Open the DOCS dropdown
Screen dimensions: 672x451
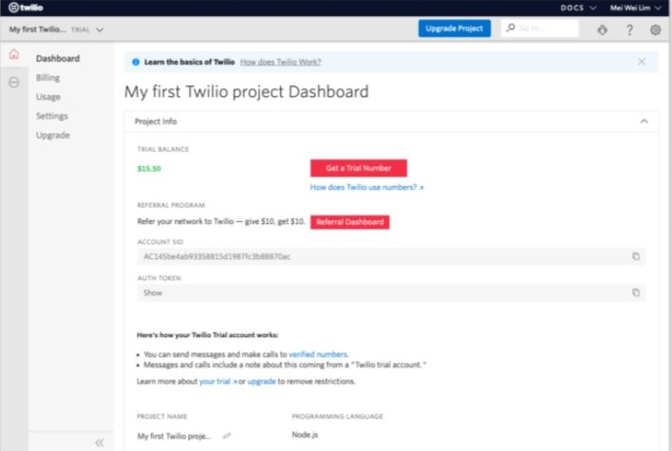pyautogui.click(x=578, y=8)
